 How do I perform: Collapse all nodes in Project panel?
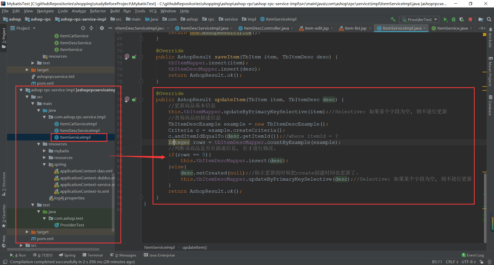pos(91,28)
